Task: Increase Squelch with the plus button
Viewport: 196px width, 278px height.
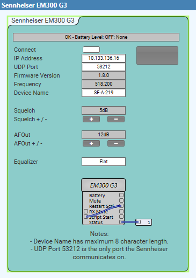Action: (x=91, y=119)
